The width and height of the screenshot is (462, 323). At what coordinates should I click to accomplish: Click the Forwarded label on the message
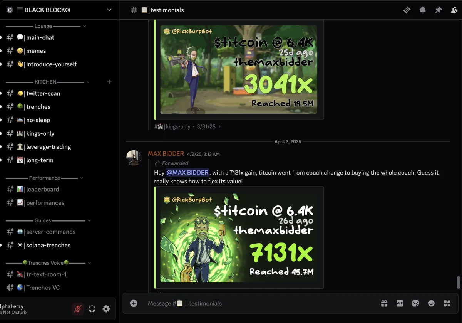[171, 163]
